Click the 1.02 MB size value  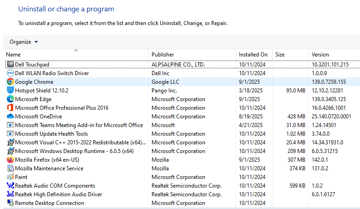pyautogui.click(x=296, y=134)
